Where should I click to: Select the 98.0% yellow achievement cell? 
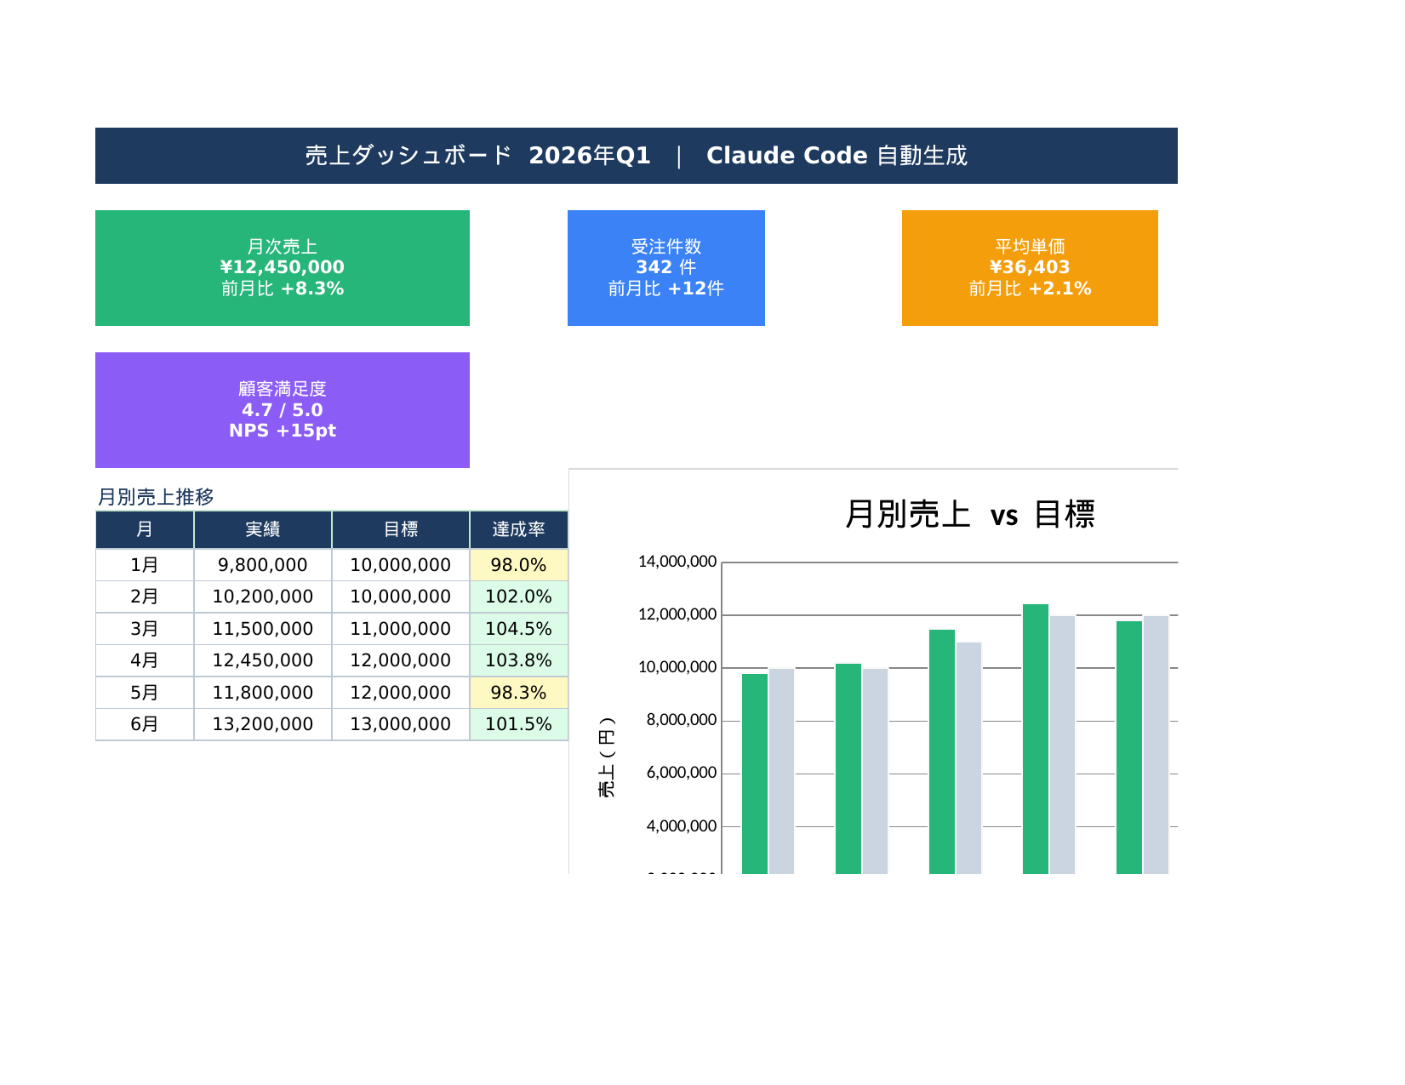pyautogui.click(x=518, y=565)
